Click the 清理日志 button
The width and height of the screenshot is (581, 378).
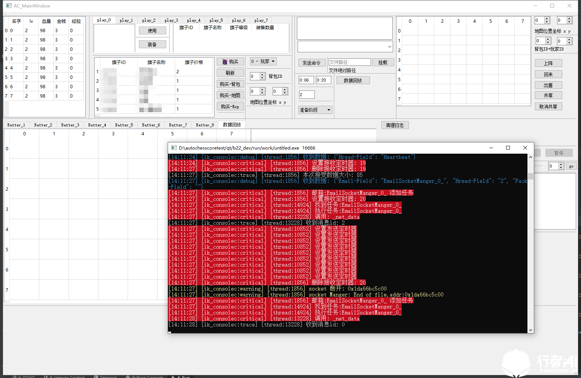click(395, 125)
